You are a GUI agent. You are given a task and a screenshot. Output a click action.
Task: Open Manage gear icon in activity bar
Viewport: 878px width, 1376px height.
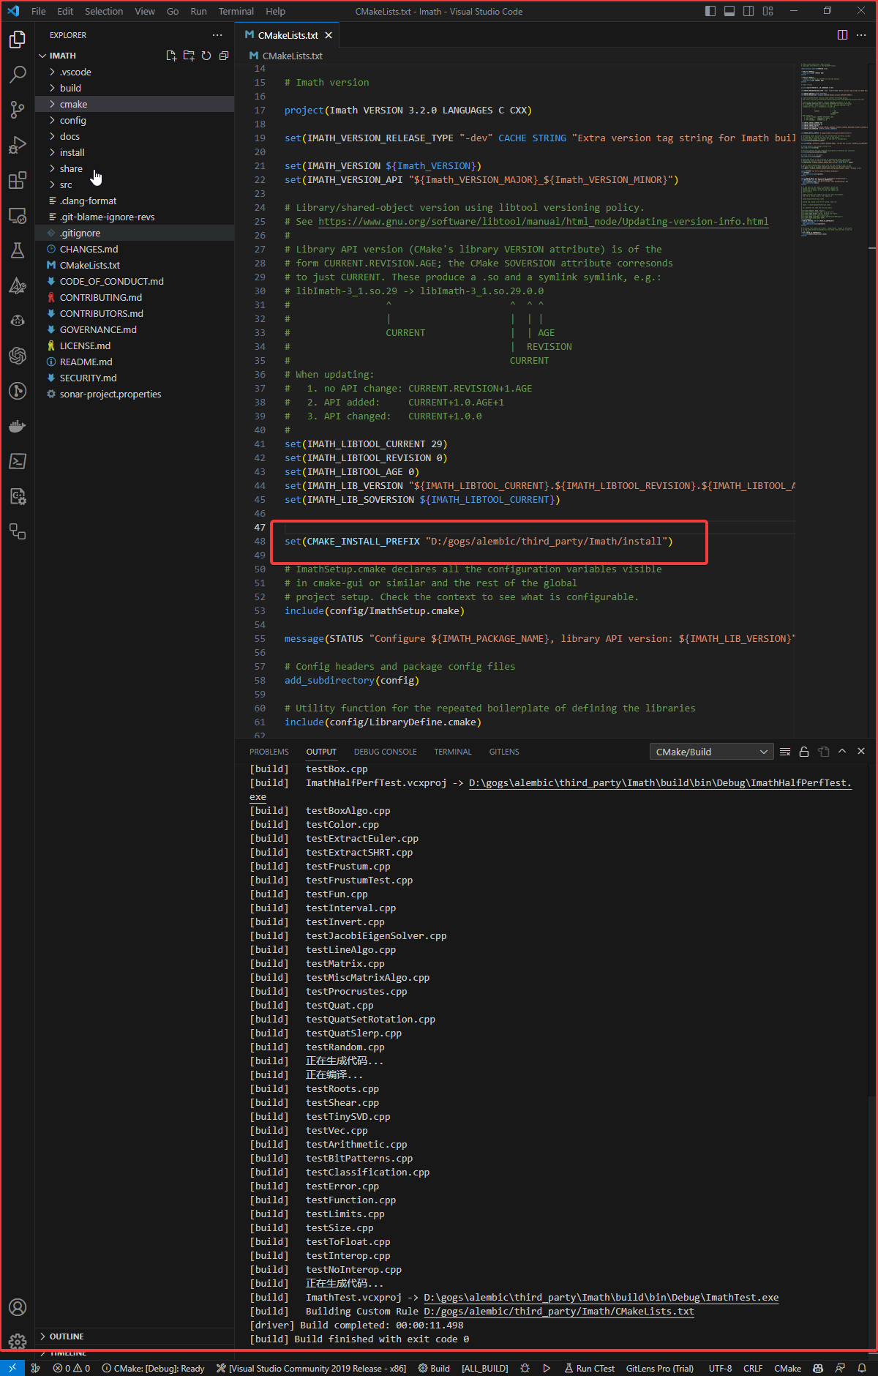18,1341
